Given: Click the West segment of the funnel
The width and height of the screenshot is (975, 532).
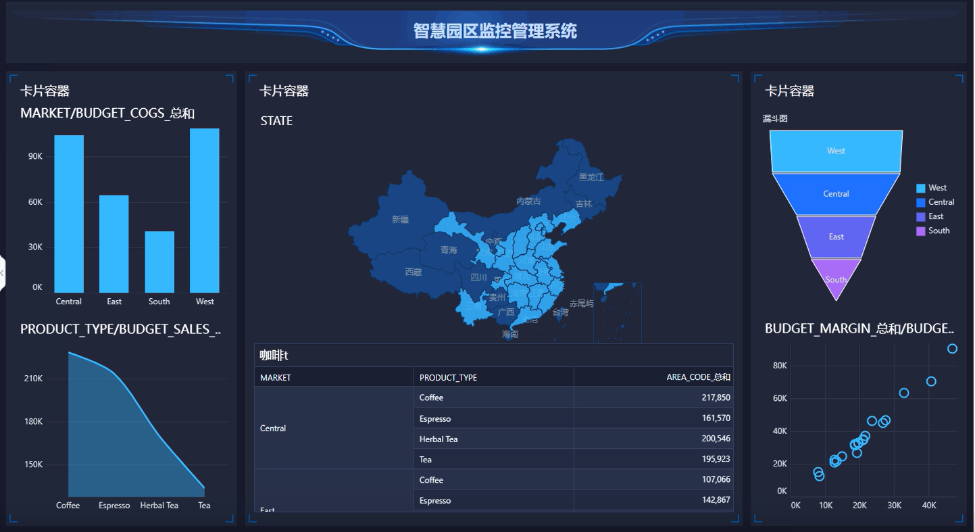Looking at the screenshot, I should (x=836, y=151).
